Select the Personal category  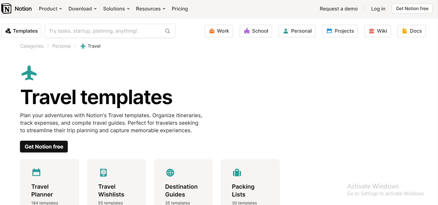point(297,31)
